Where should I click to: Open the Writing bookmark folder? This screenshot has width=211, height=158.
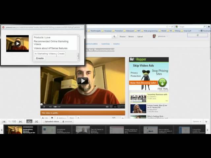point(176,31)
